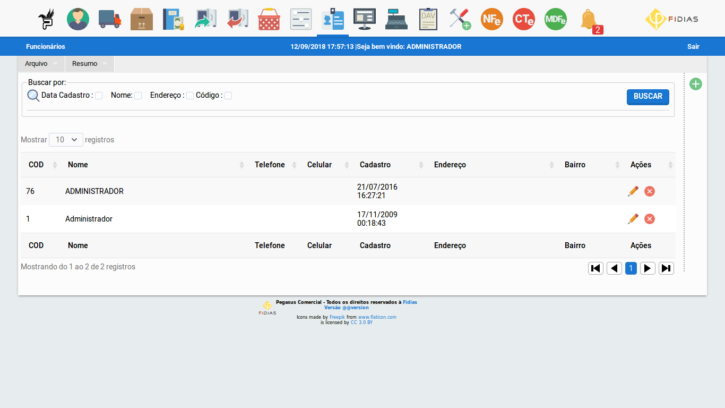Image resolution: width=725 pixels, height=408 pixels.
Task: Check the Nome search checkbox
Action: 138,96
